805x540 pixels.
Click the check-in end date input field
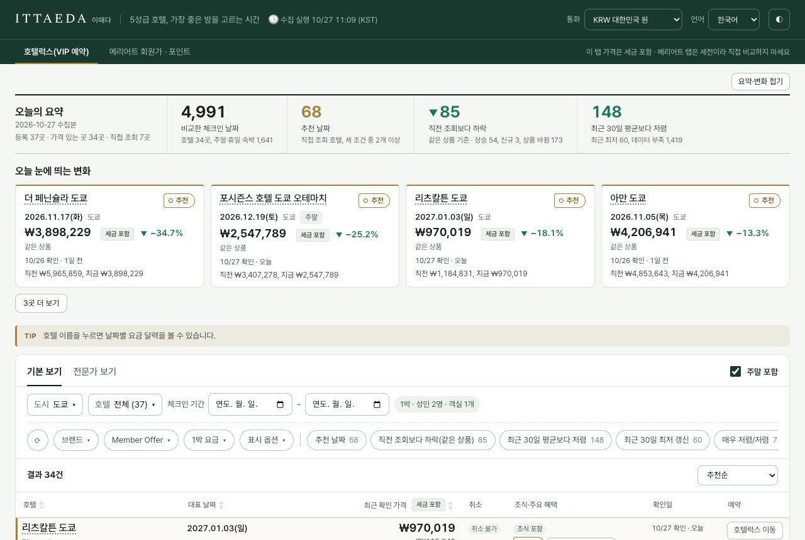tap(347, 404)
